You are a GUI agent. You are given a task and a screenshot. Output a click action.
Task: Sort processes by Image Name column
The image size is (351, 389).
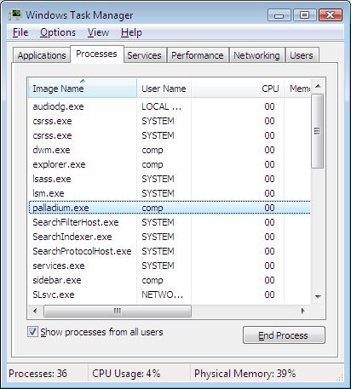point(83,89)
